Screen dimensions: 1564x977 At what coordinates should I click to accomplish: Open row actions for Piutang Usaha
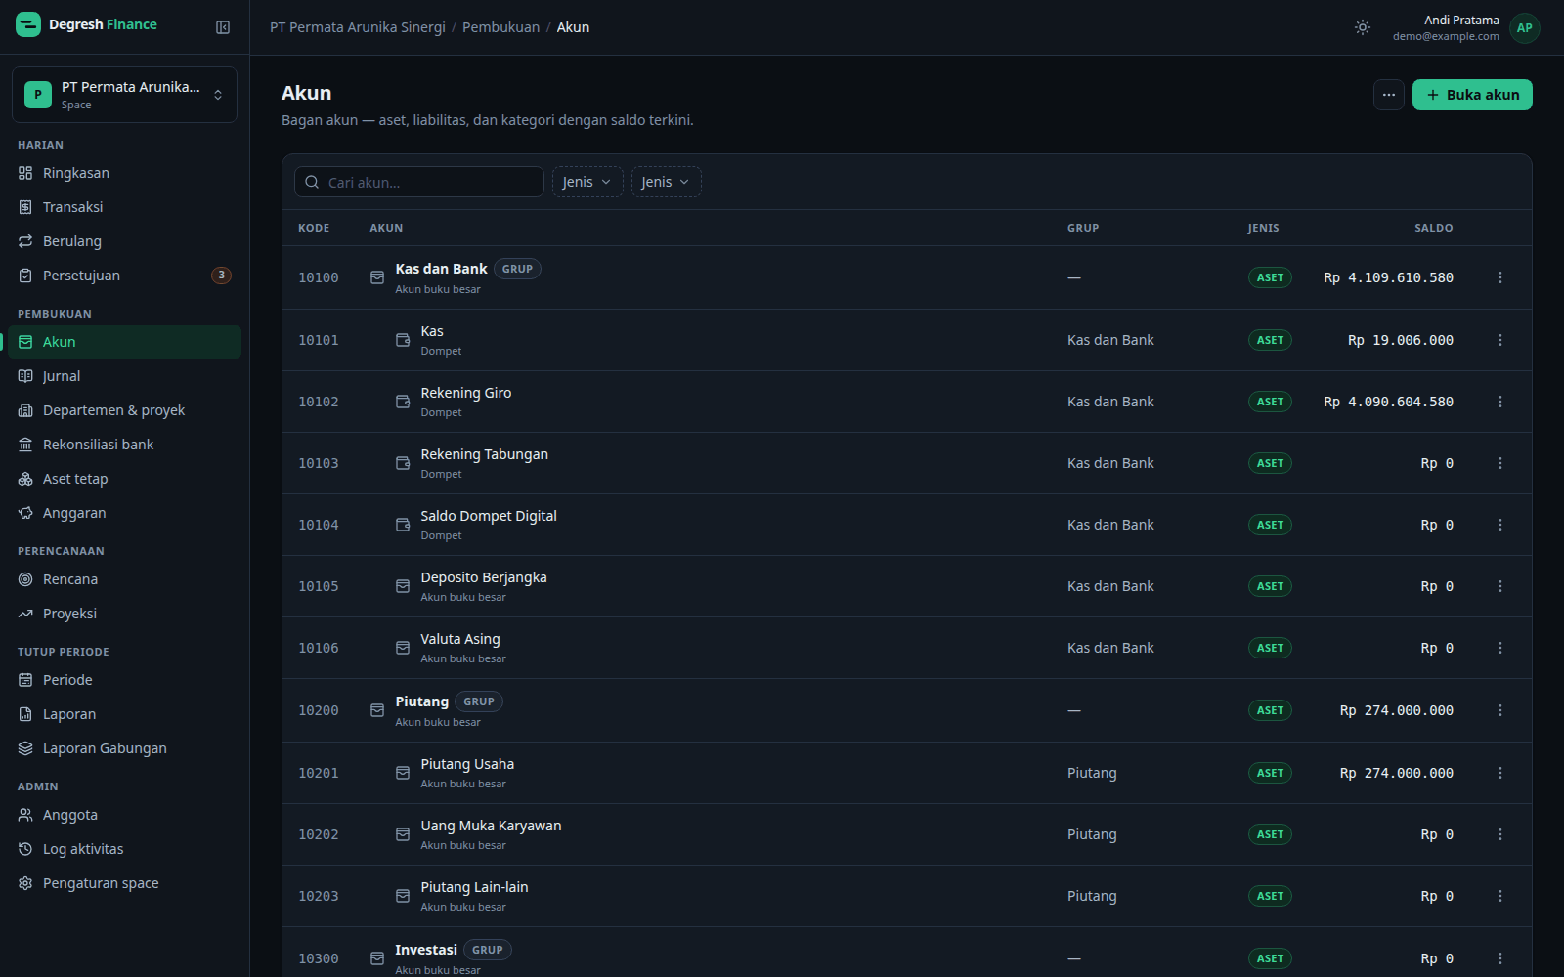click(1500, 773)
